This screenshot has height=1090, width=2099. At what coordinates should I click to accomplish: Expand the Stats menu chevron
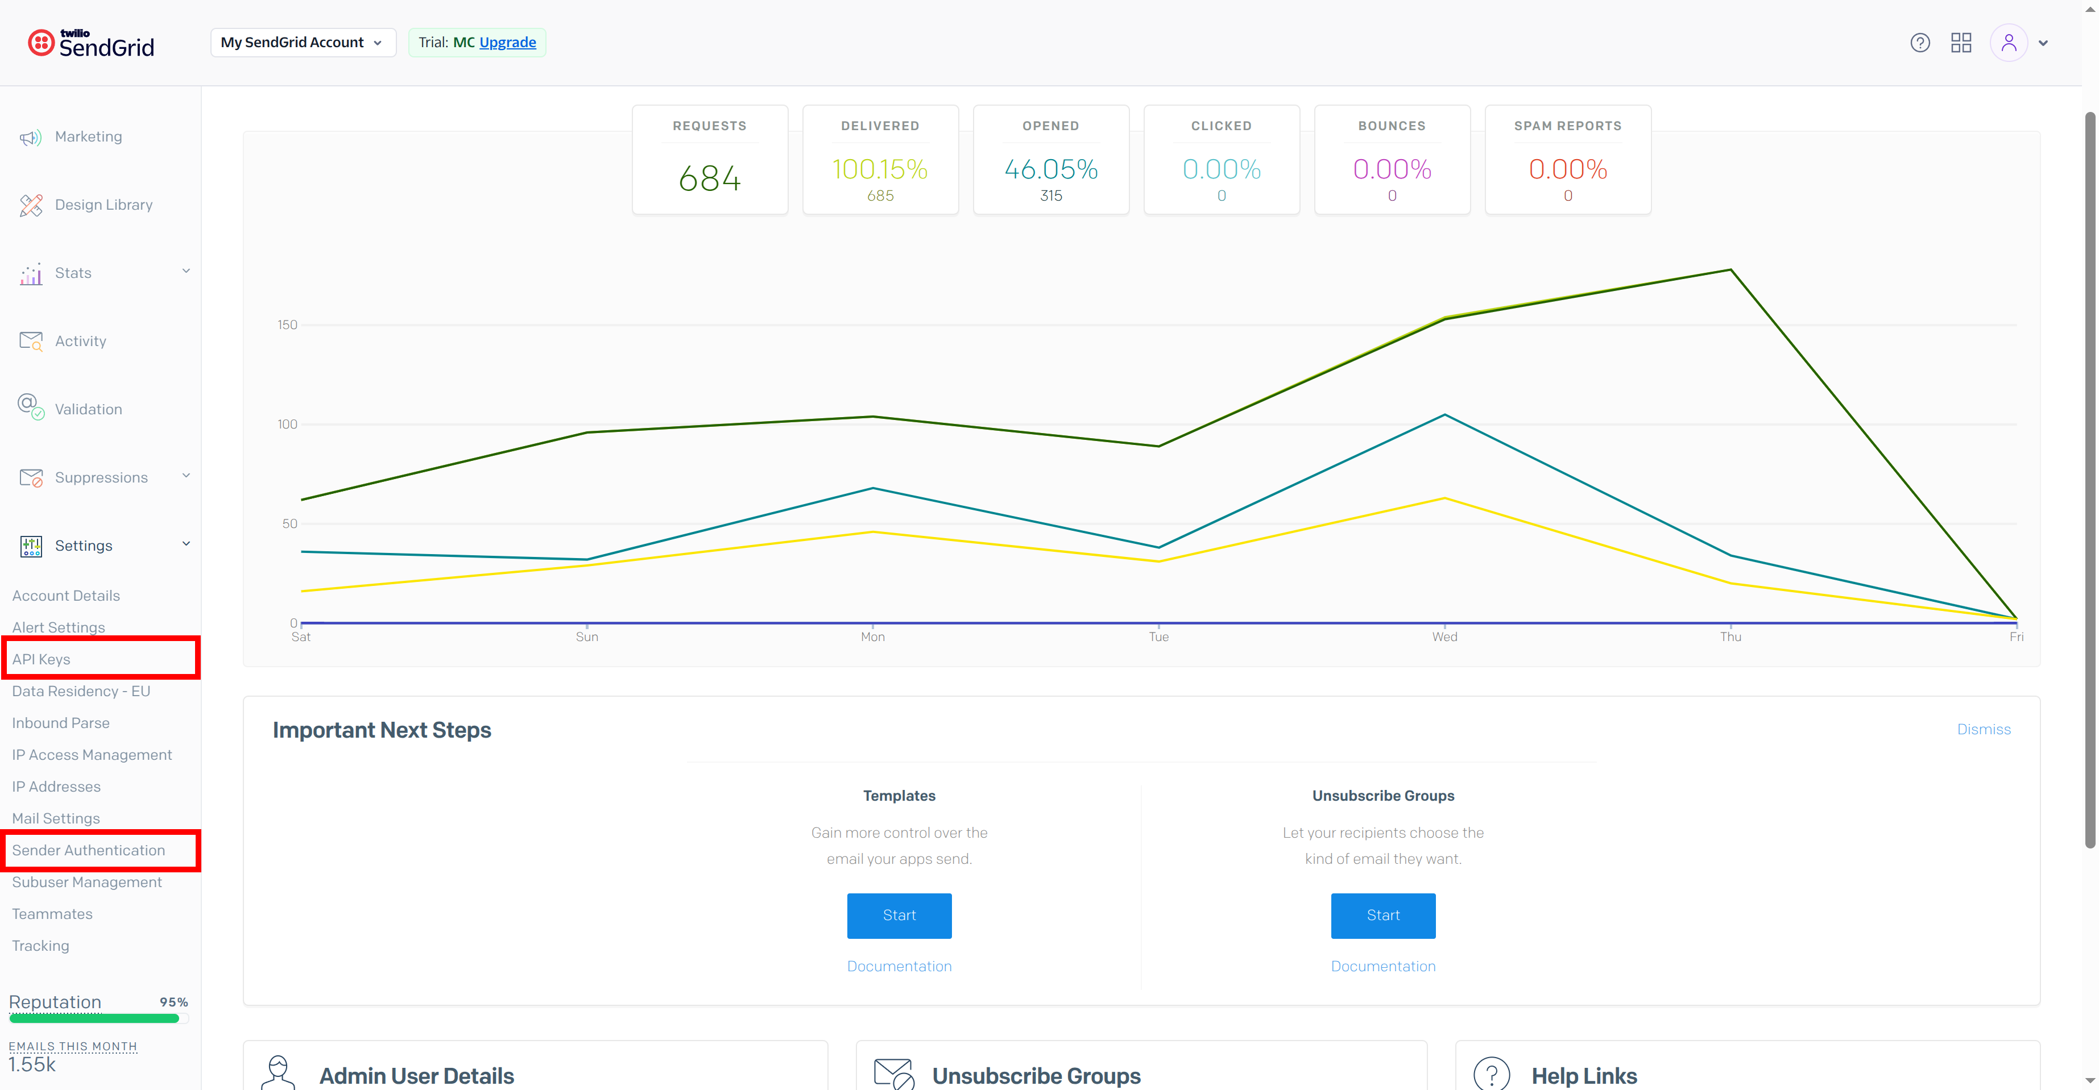[x=186, y=271]
